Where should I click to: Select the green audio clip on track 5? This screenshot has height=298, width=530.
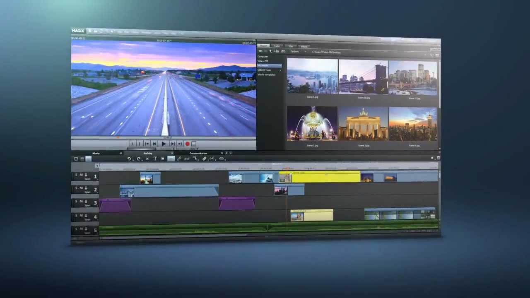pos(268,228)
